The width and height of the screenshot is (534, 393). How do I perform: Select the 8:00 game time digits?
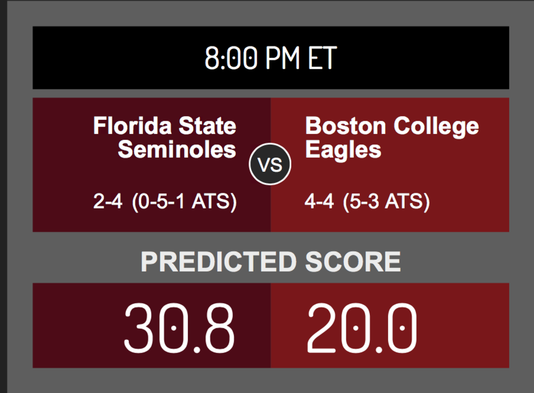coord(231,58)
